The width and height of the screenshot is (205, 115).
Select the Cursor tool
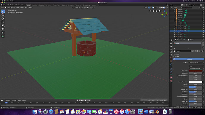click(3, 15)
